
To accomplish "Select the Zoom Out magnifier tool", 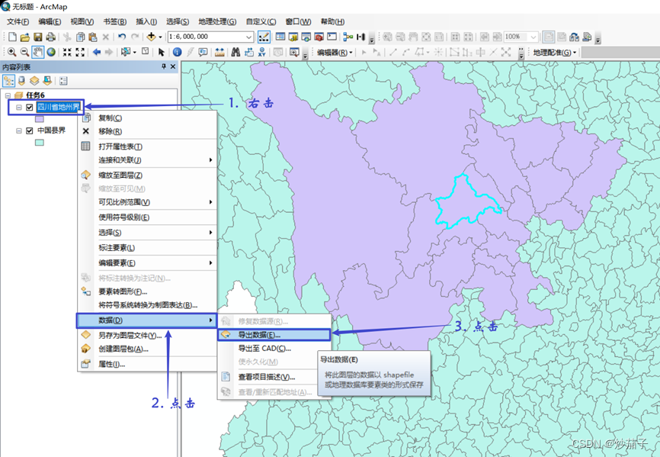I will [x=25, y=52].
